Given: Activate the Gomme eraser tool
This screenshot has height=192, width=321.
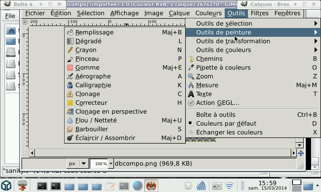Looking at the screenshot, I should point(87,68).
